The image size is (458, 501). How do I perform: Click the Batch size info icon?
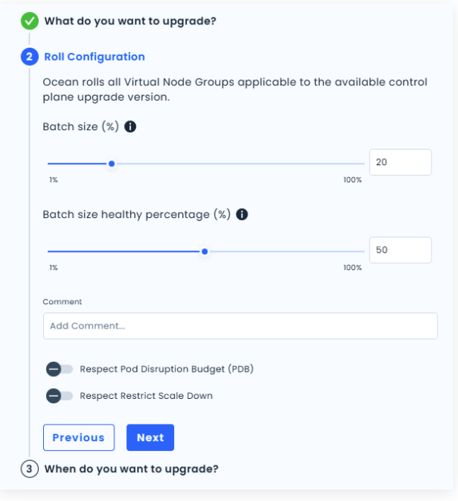point(130,126)
